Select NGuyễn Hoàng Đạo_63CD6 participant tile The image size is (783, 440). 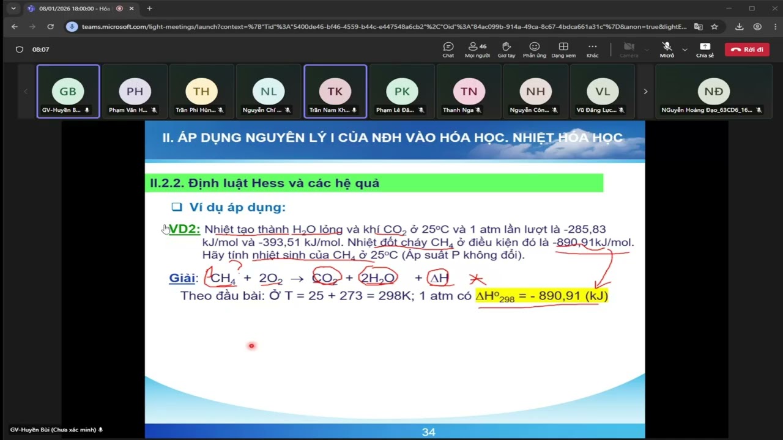(713, 91)
